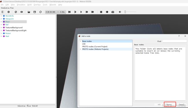Click the base nodes description text area

tap(160, 74)
